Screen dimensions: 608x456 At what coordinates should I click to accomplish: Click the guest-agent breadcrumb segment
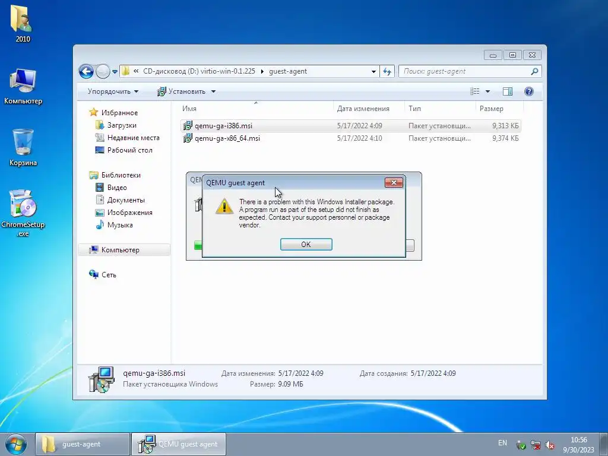click(288, 71)
